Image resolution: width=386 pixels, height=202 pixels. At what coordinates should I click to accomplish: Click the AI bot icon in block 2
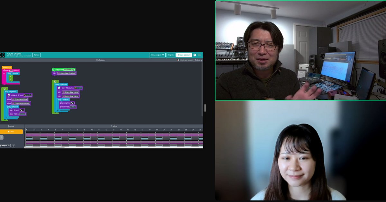click(59, 88)
